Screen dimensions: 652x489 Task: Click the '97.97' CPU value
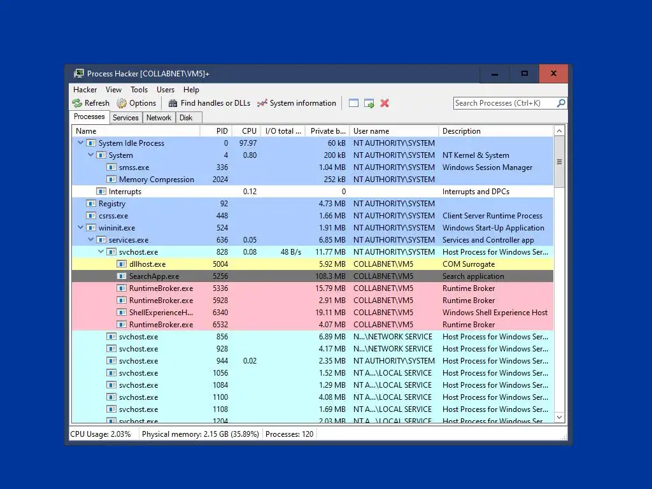[248, 143]
